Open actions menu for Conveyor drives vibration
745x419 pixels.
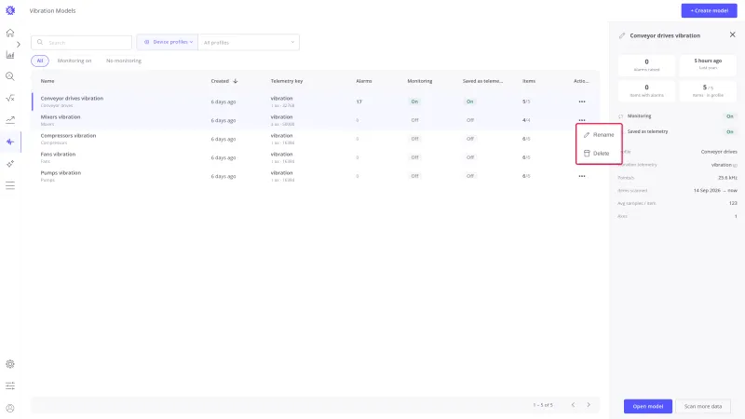tap(581, 101)
